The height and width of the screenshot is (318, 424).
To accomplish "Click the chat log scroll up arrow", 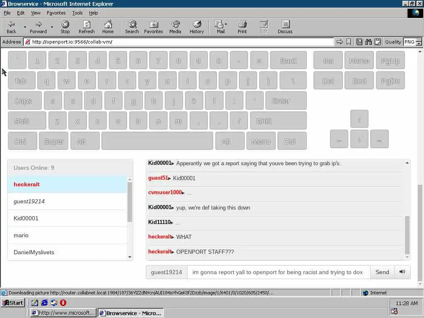I will pyautogui.click(x=407, y=163).
